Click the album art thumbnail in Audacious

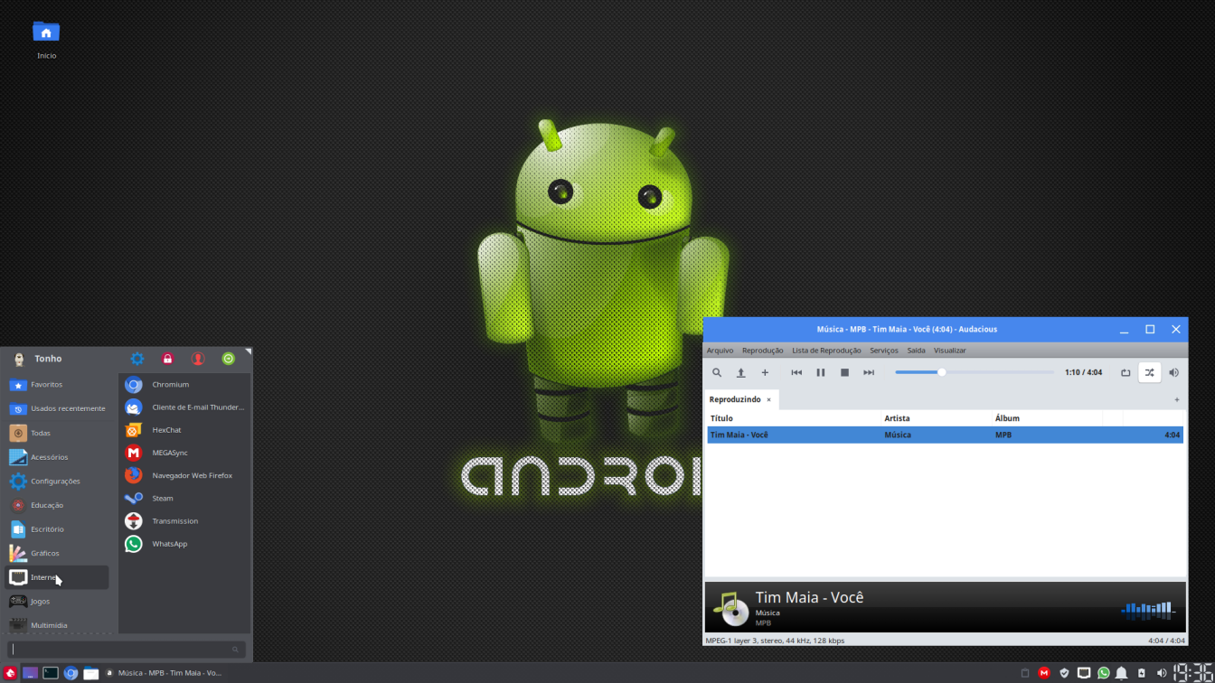pos(730,608)
